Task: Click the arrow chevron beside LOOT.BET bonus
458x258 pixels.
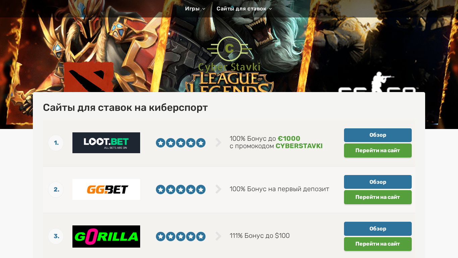Action: (x=218, y=143)
